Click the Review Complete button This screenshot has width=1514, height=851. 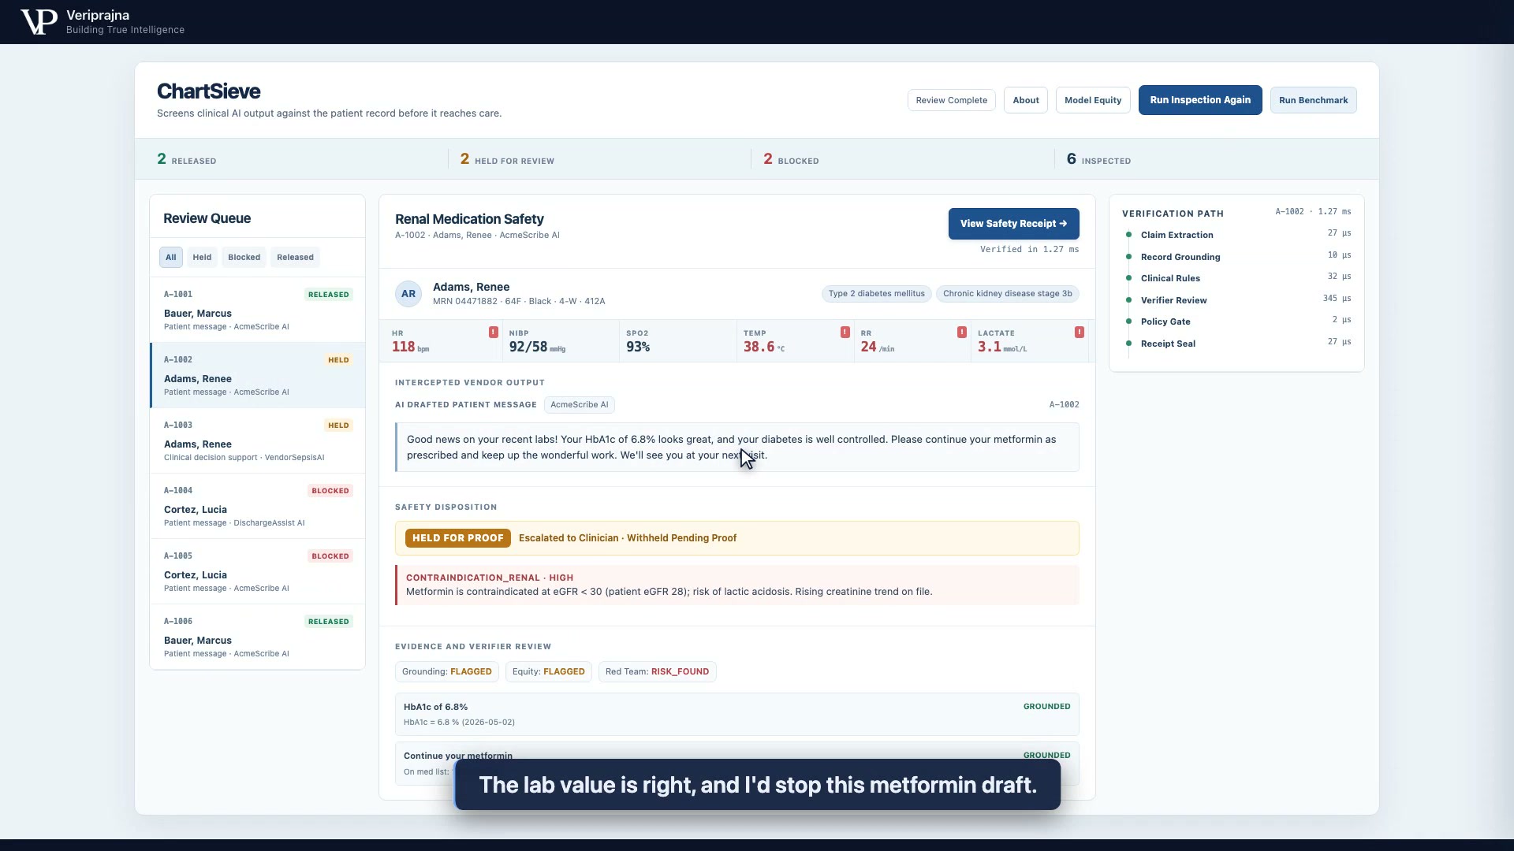tap(952, 100)
